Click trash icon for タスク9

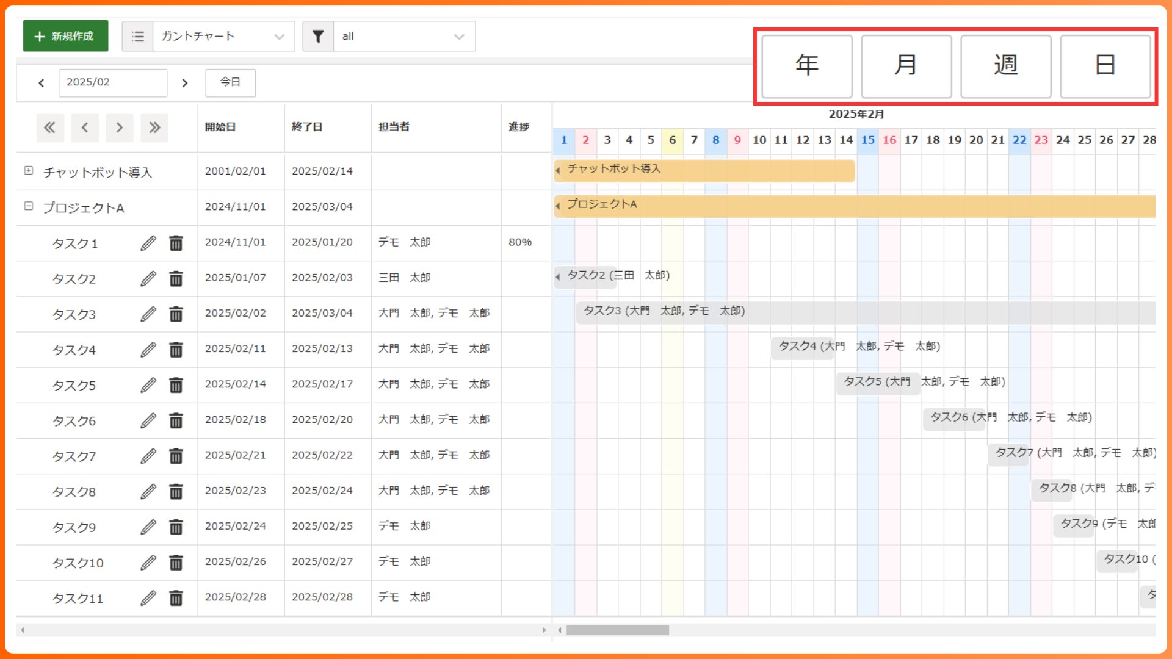(176, 527)
